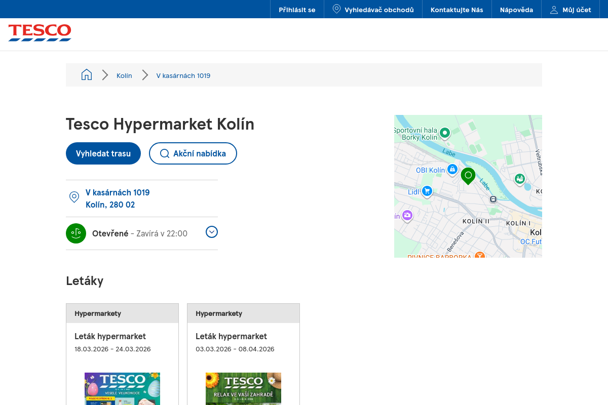Go to Kontaktujte Nás page

tap(457, 10)
